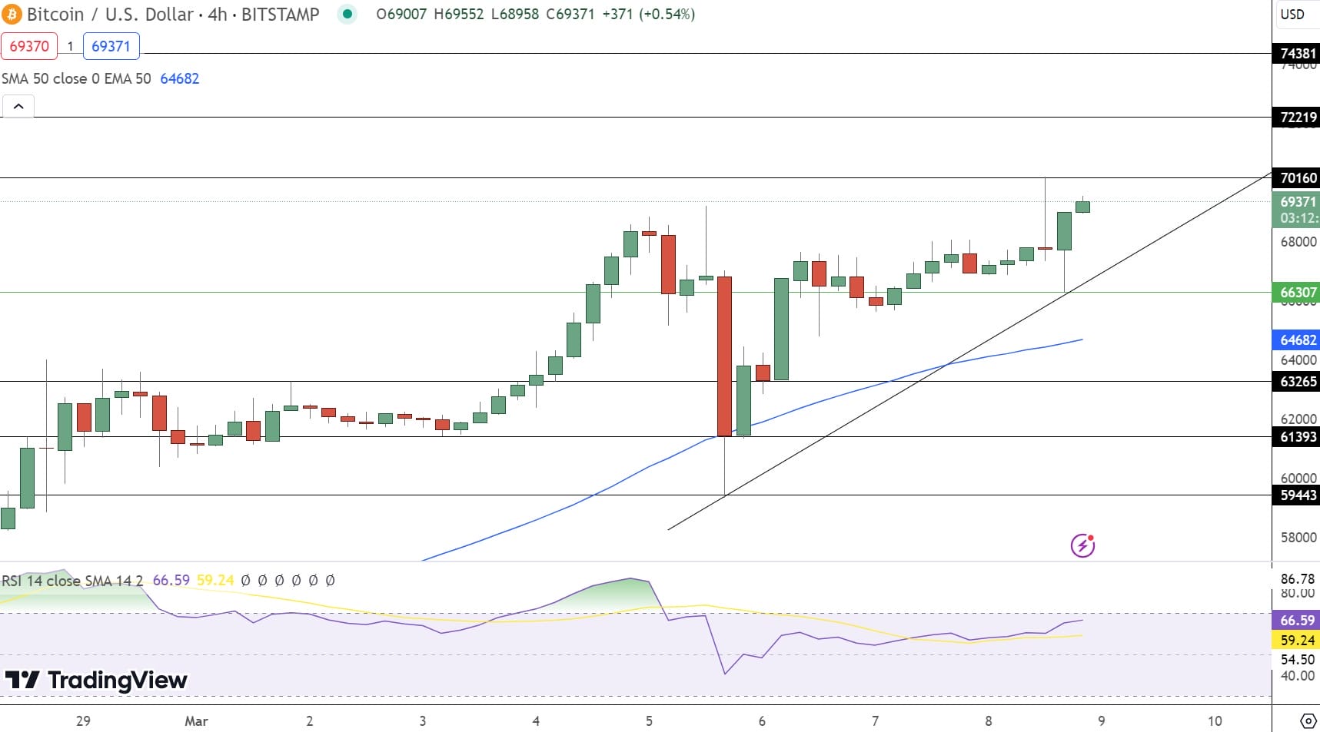
Task: Click the last Ø symbol in the RSI legend
Action: click(x=331, y=581)
